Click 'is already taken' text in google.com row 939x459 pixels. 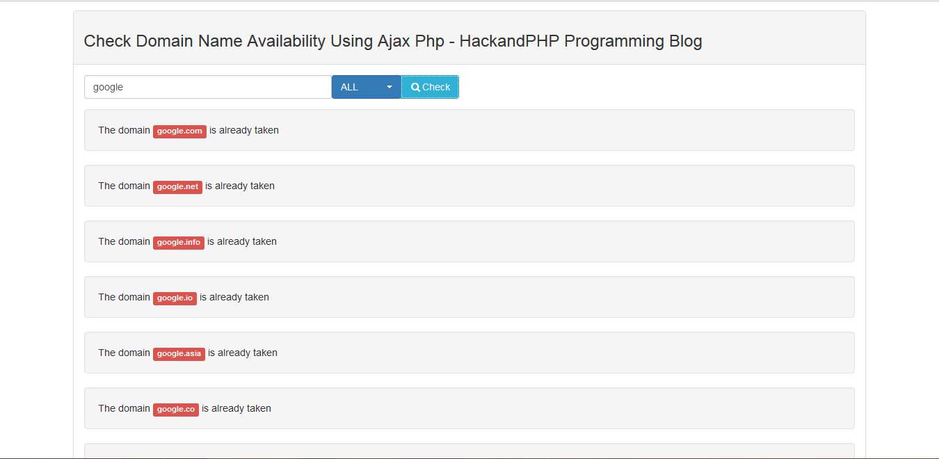coord(244,130)
